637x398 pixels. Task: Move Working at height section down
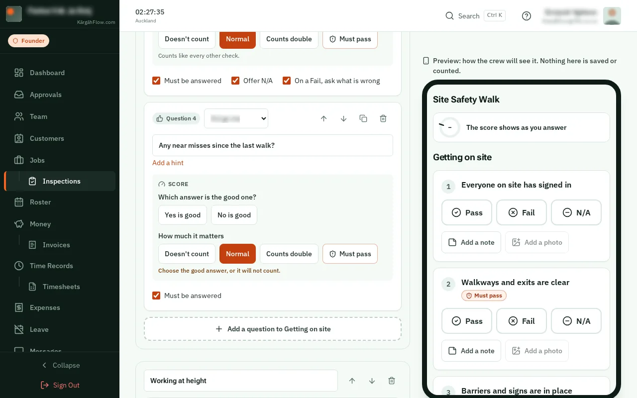[372, 381]
